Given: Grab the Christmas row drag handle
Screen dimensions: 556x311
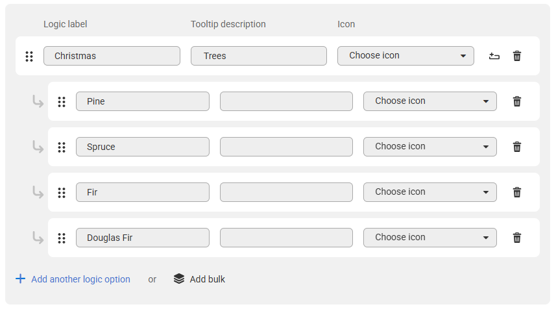Looking at the screenshot, I should [29, 56].
